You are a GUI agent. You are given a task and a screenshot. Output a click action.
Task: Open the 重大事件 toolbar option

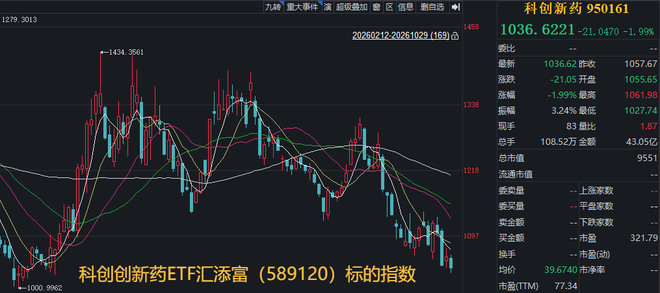302,6
